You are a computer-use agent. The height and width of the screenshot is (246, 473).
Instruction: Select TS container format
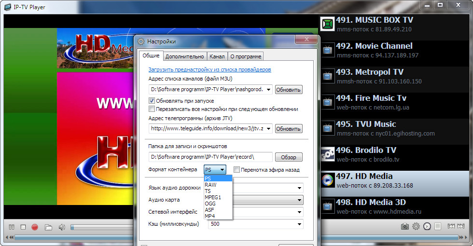218,191
